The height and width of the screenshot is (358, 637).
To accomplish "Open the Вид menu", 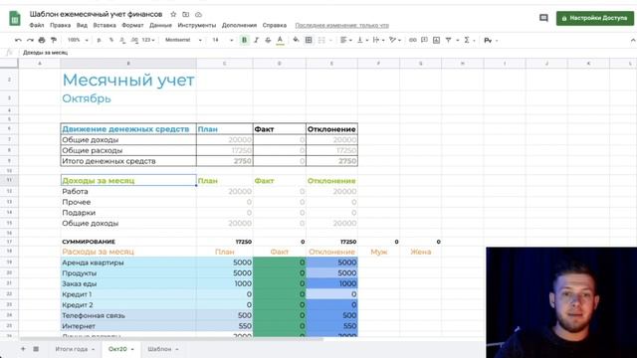I will click(82, 25).
